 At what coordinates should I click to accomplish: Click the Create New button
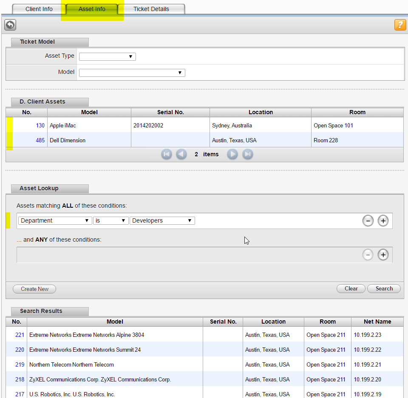click(34, 289)
